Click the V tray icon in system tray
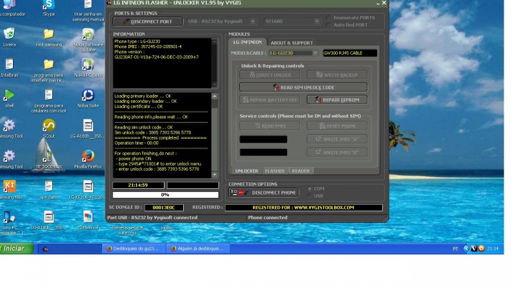The width and height of the screenshot is (514, 289). point(474,249)
